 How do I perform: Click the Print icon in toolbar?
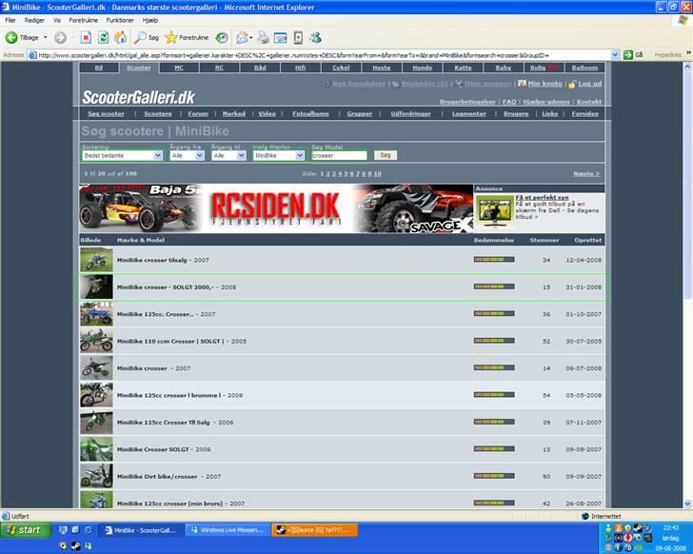coord(262,37)
